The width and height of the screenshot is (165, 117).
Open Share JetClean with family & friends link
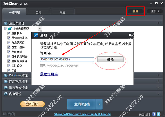pyautogui.click(x=82, y=114)
